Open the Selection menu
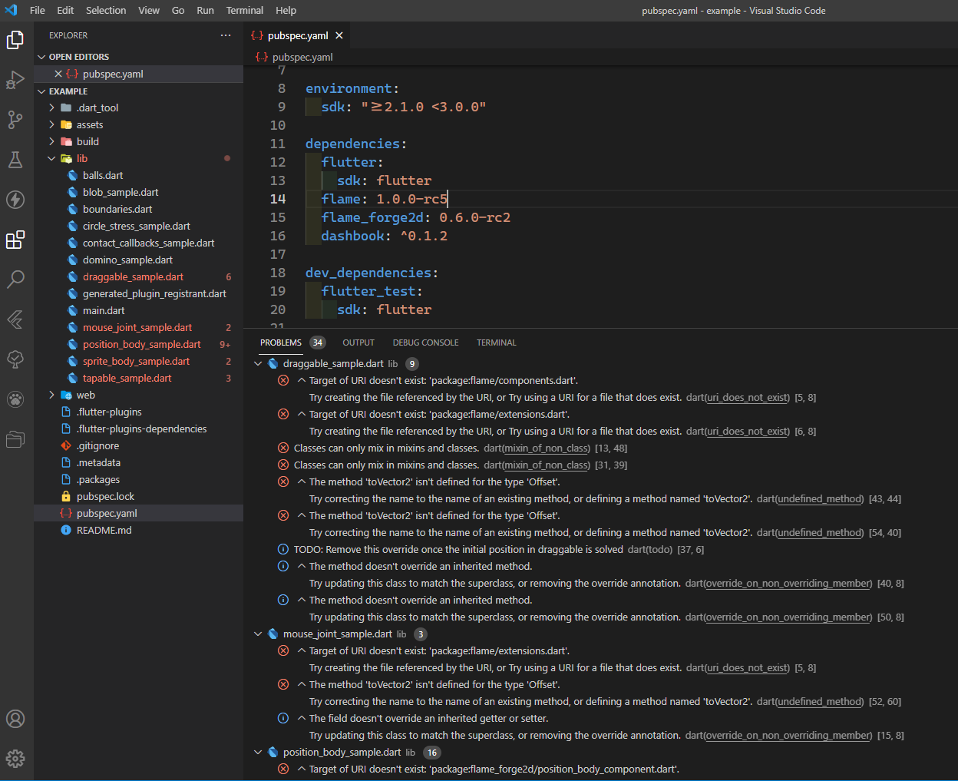The height and width of the screenshot is (781, 958). (106, 10)
